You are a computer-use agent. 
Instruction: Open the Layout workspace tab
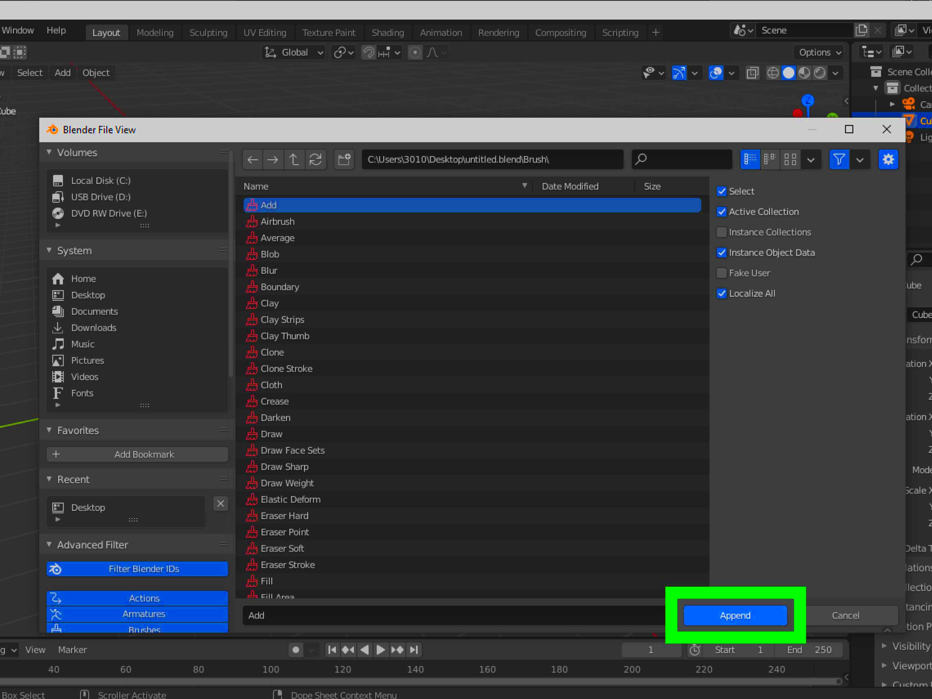(x=106, y=31)
